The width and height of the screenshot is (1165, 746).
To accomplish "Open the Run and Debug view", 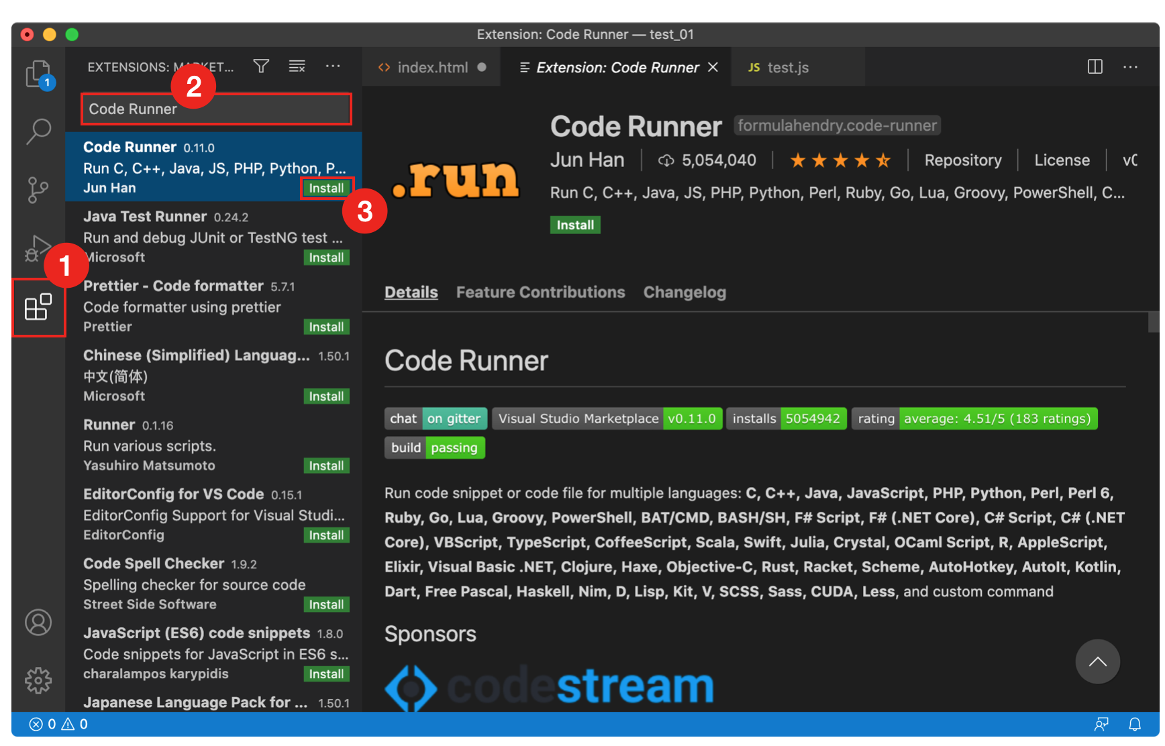I will (x=38, y=248).
